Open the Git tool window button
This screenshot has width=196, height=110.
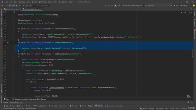pos(6,106)
